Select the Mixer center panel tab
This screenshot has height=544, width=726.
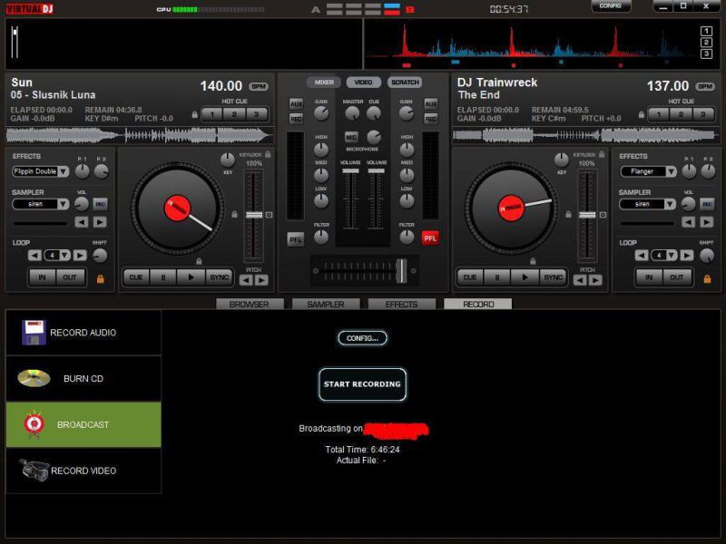[x=324, y=83]
